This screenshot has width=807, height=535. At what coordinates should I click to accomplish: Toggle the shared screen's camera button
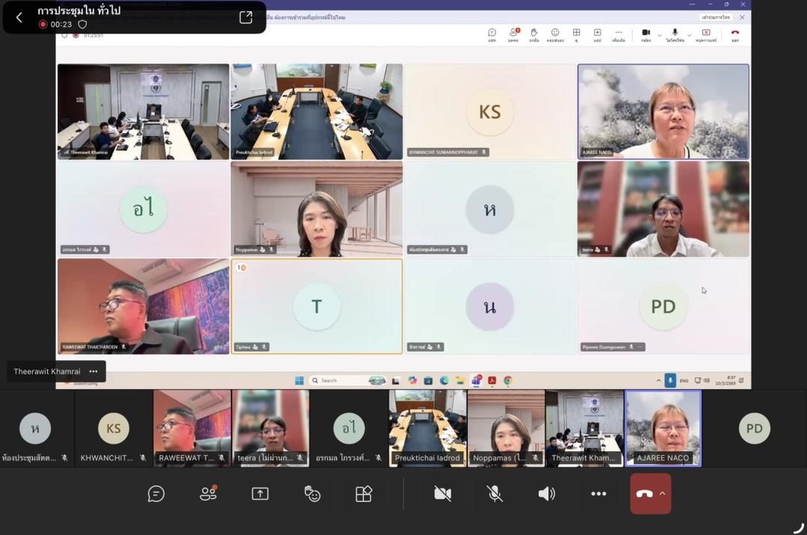coord(646,33)
